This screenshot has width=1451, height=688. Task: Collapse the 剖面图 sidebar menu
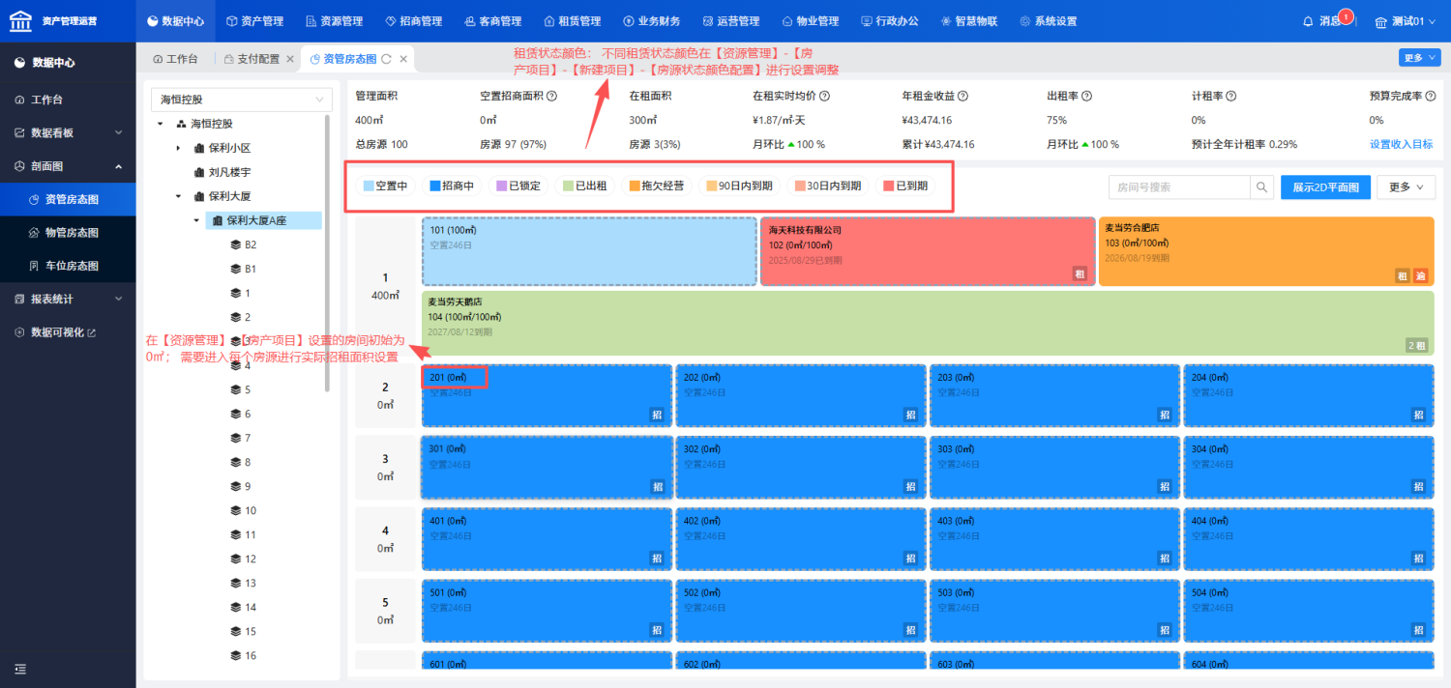[68, 166]
